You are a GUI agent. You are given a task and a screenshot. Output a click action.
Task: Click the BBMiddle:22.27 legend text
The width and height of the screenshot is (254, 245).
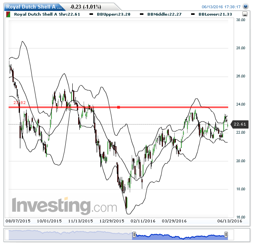tap(164, 14)
